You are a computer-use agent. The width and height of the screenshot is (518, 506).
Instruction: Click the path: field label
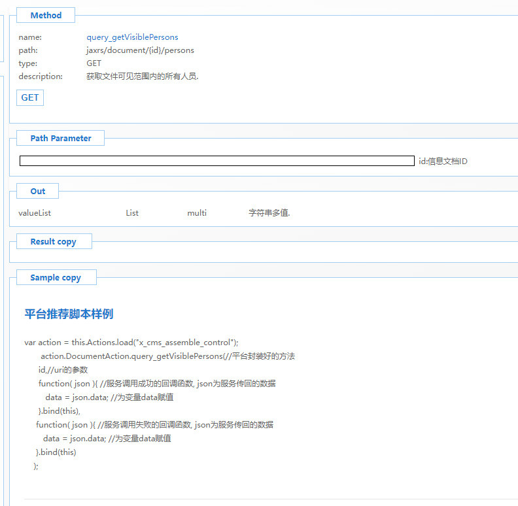tap(28, 50)
